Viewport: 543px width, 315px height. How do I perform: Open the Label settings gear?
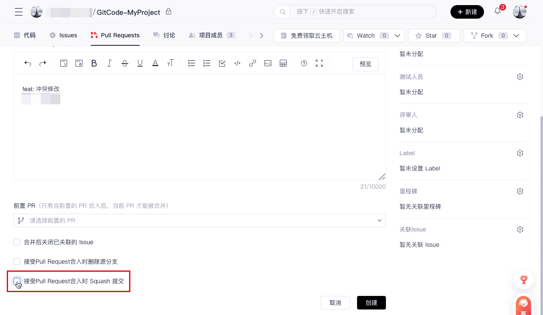520,153
